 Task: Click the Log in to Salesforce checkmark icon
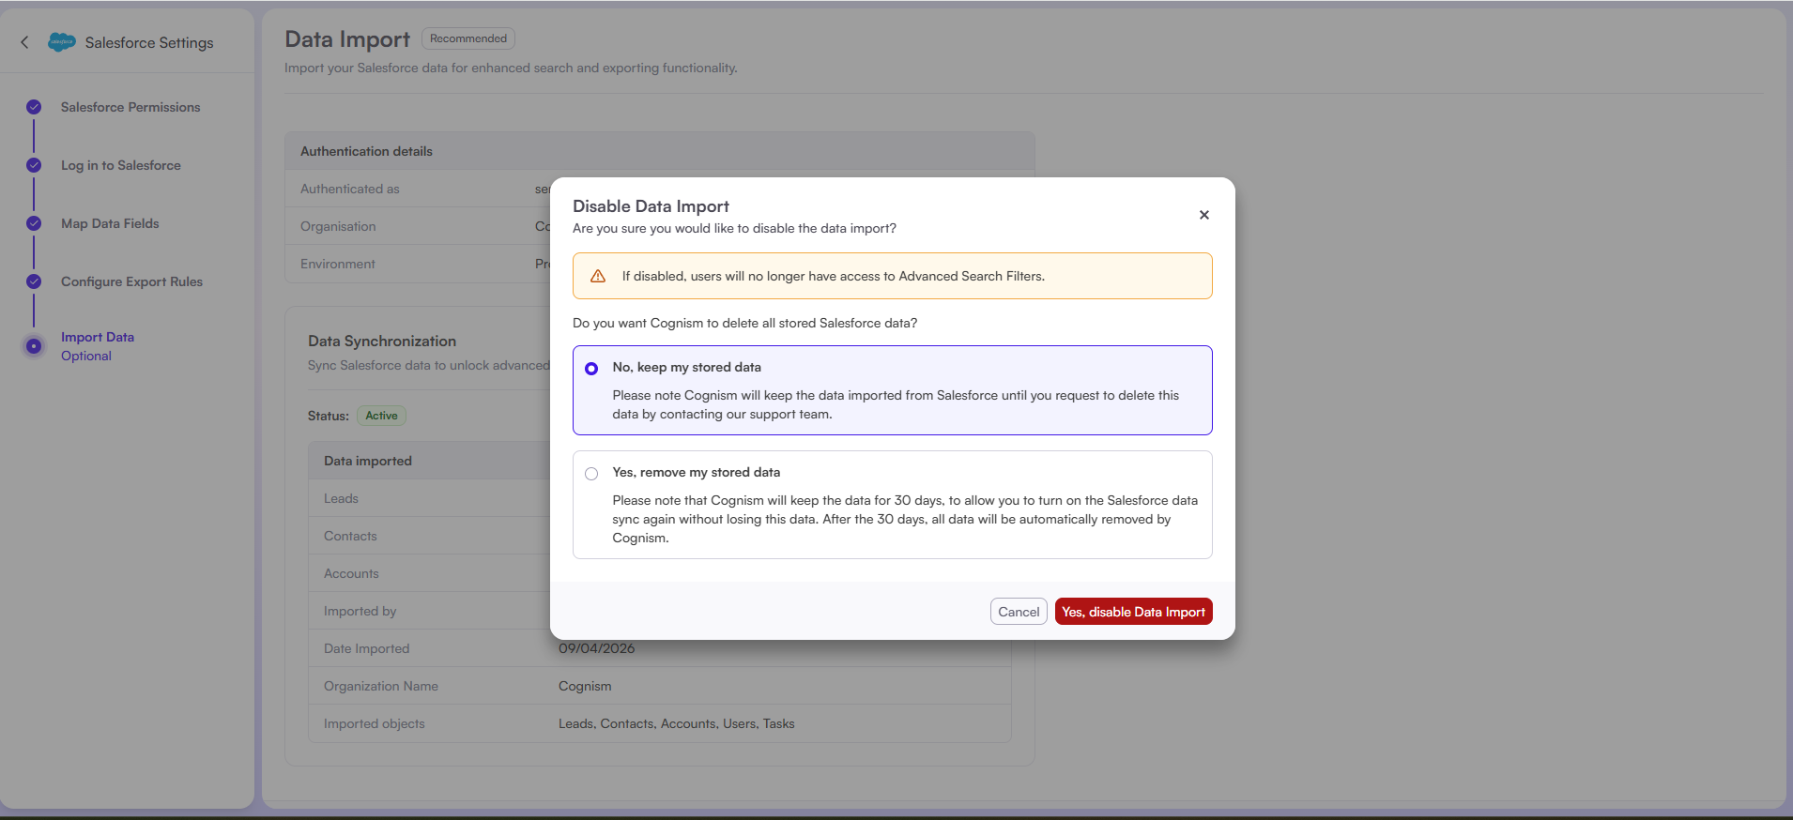34,165
